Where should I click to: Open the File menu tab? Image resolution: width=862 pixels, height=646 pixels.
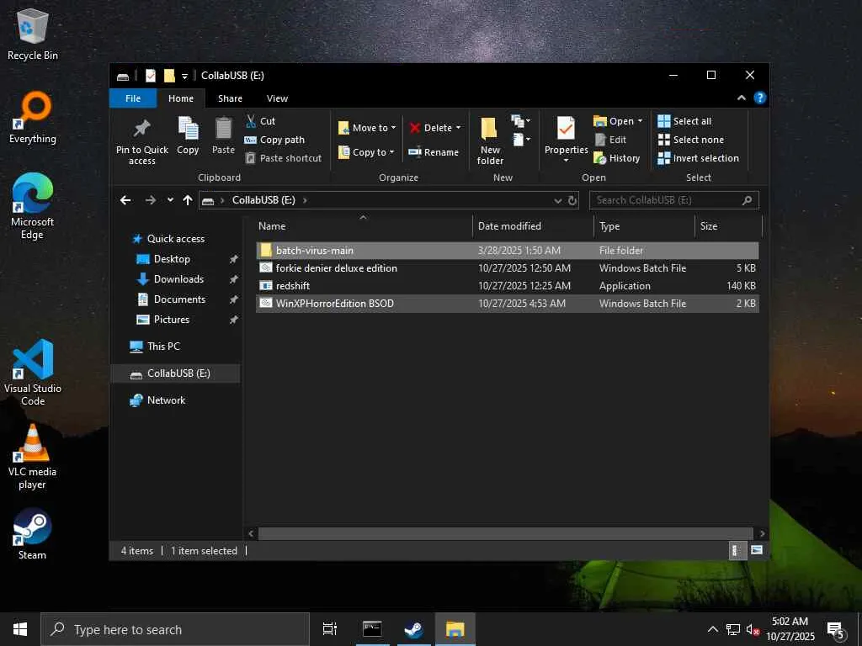tap(133, 98)
